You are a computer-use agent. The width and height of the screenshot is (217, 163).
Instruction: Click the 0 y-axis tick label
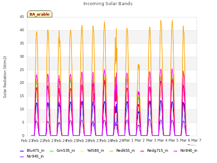coord(23,135)
